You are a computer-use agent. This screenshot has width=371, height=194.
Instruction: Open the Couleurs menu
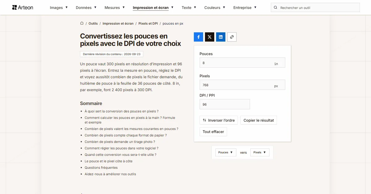tap(215, 7)
